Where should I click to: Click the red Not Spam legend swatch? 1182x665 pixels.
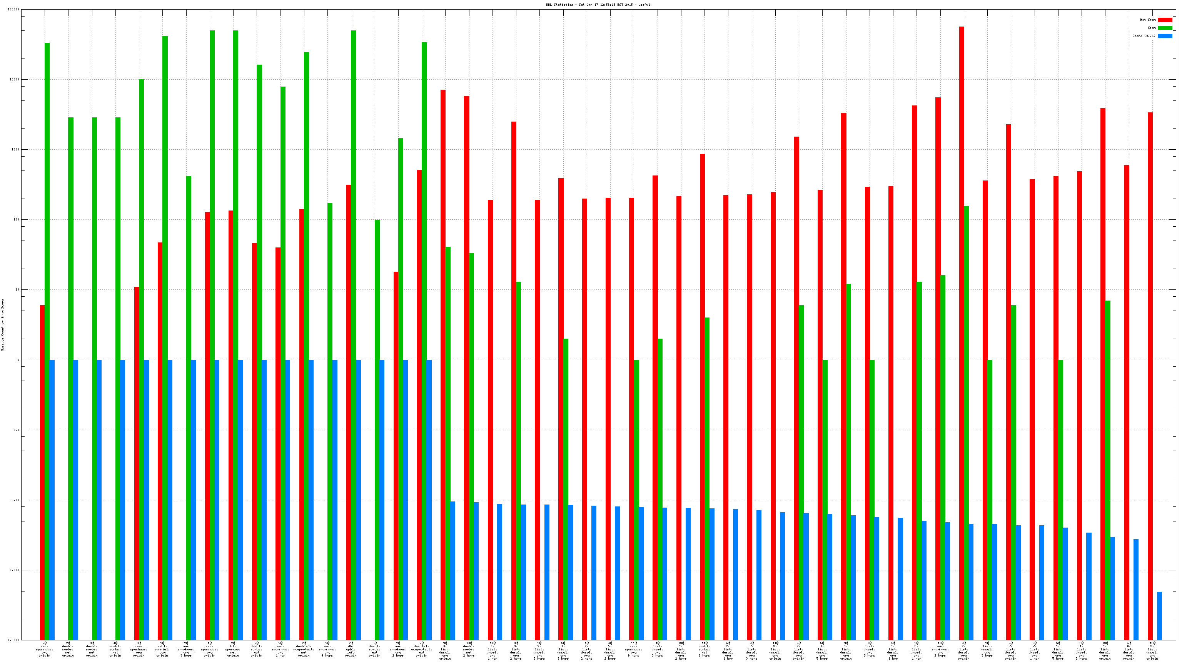click(x=1165, y=20)
